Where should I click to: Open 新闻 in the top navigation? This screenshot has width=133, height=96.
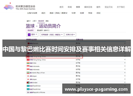[70, 7]
